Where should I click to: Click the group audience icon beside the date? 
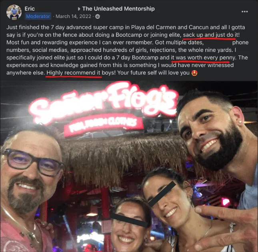coord(98,16)
